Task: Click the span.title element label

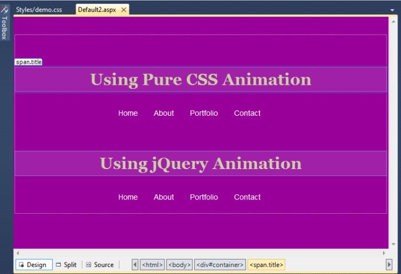Action: pyautogui.click(x=29, y=62)
